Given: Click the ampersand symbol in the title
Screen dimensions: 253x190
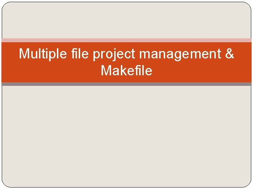Looking at the screenshot, I should tap(229, 53).
